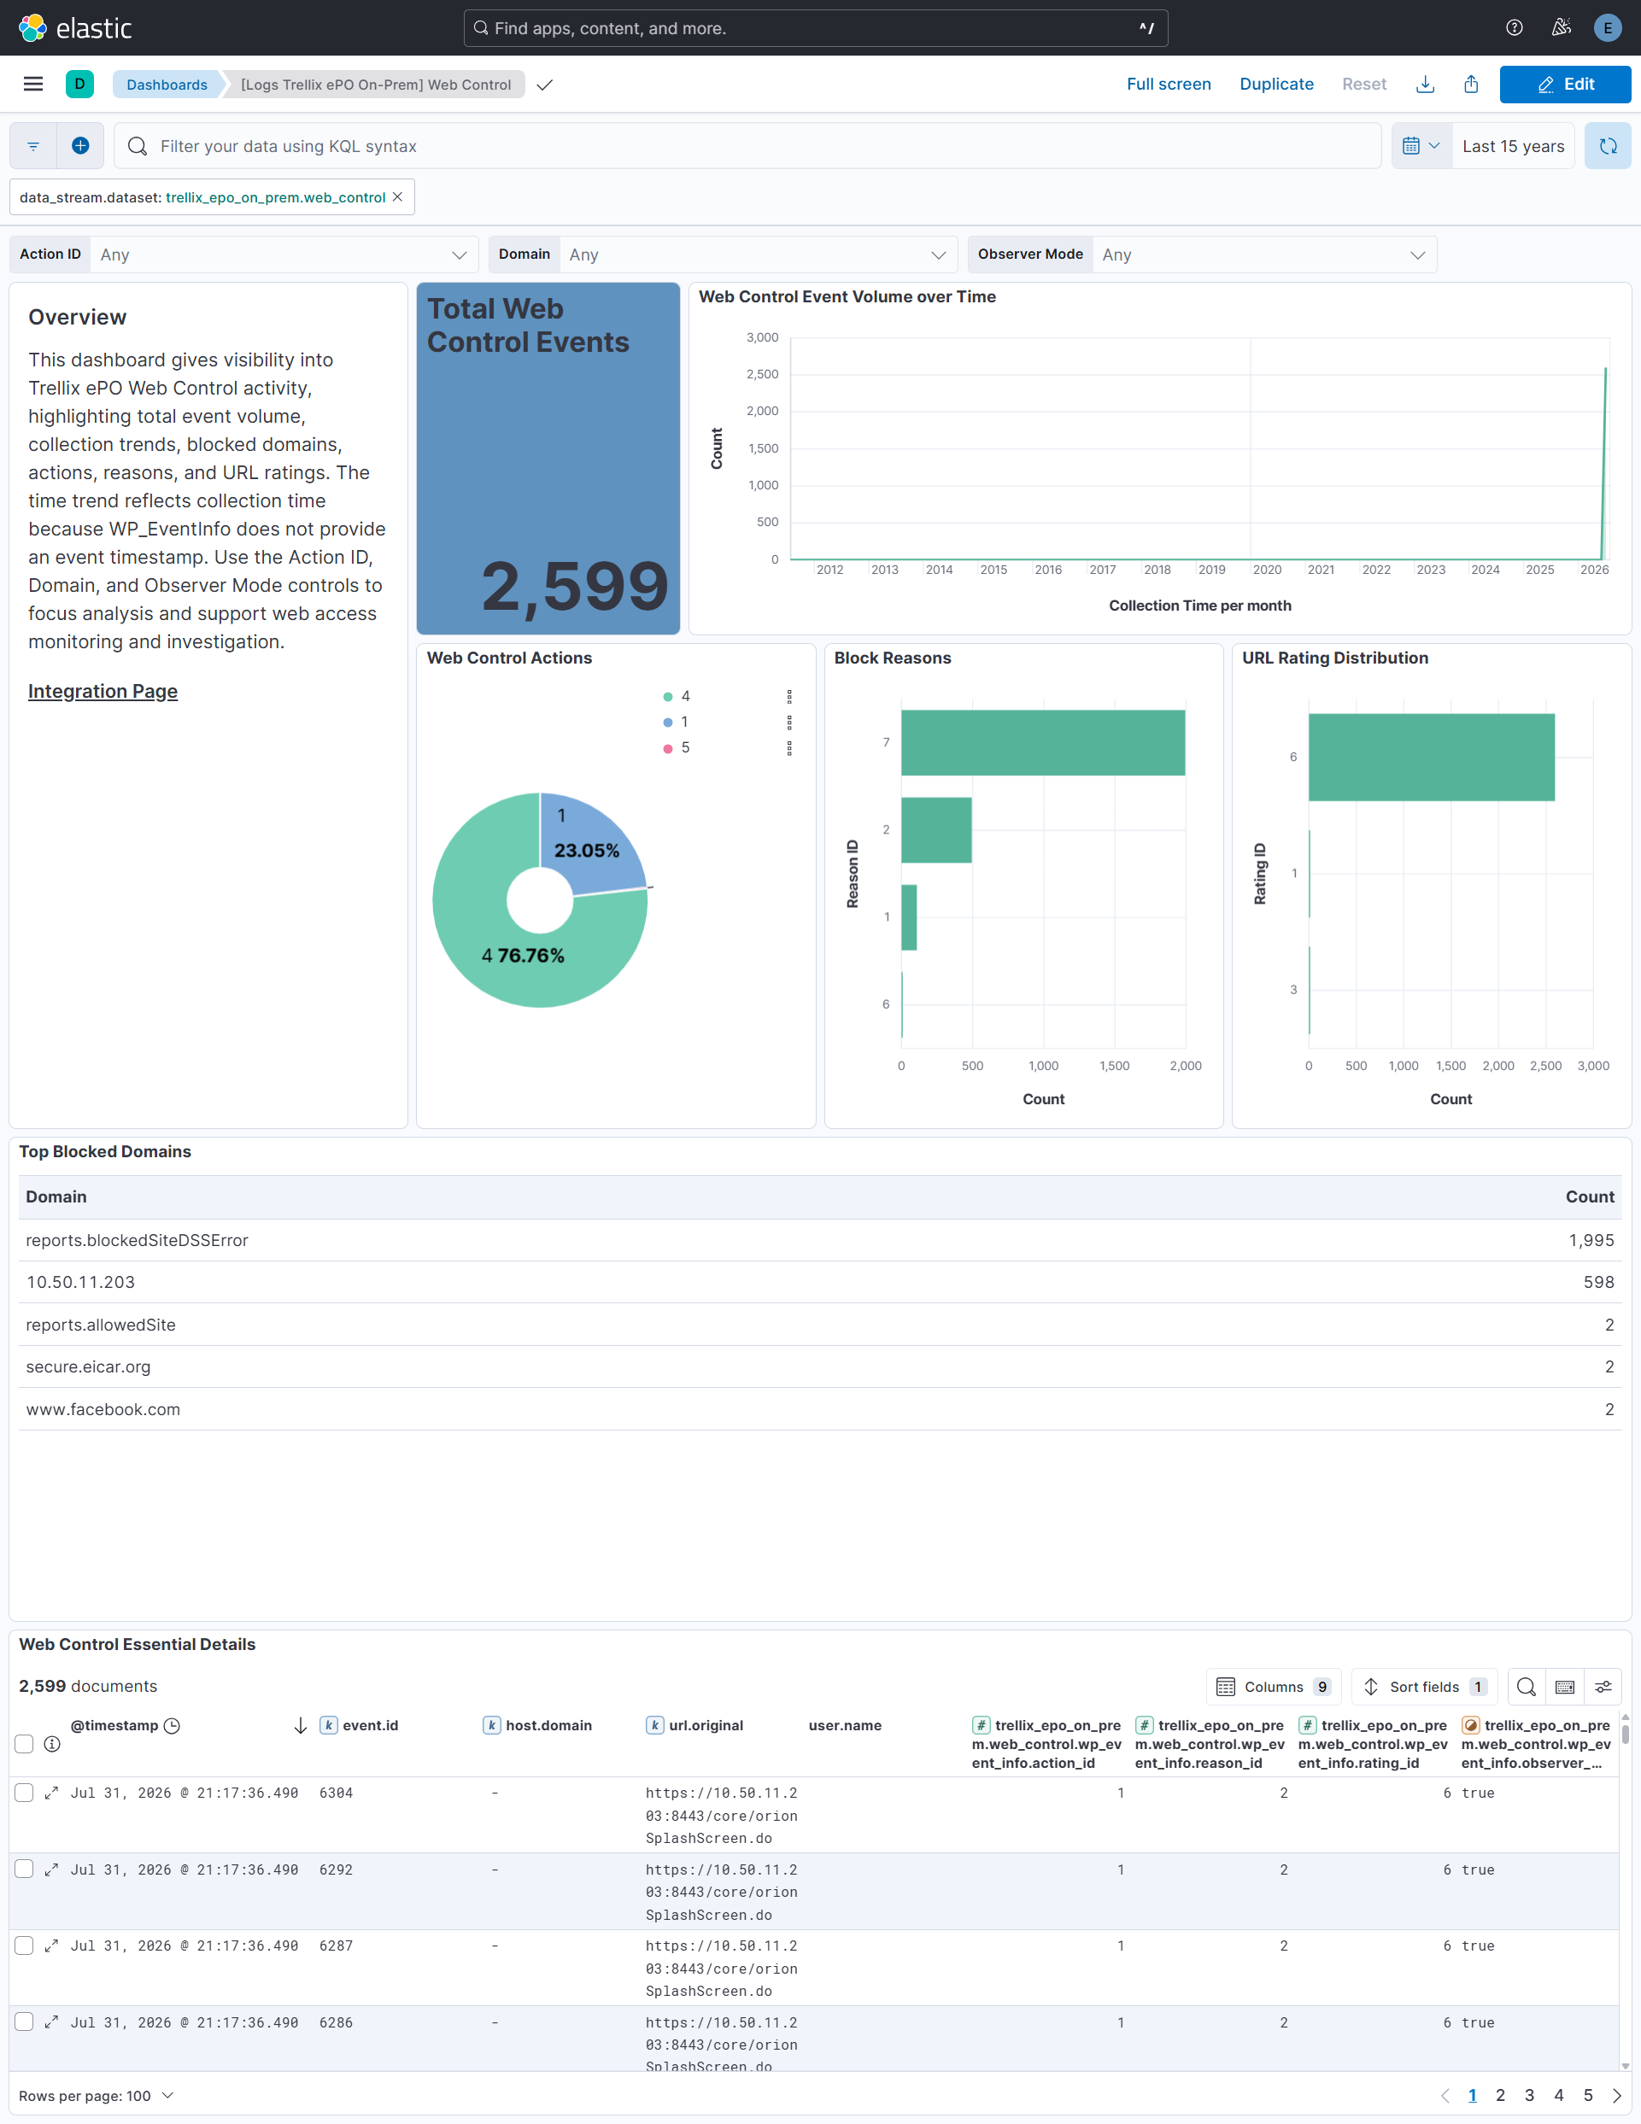Viewport: 1641px width, 2124px height.
Task: Open the user avatar E menu
Action: [x=1607, y=28]
